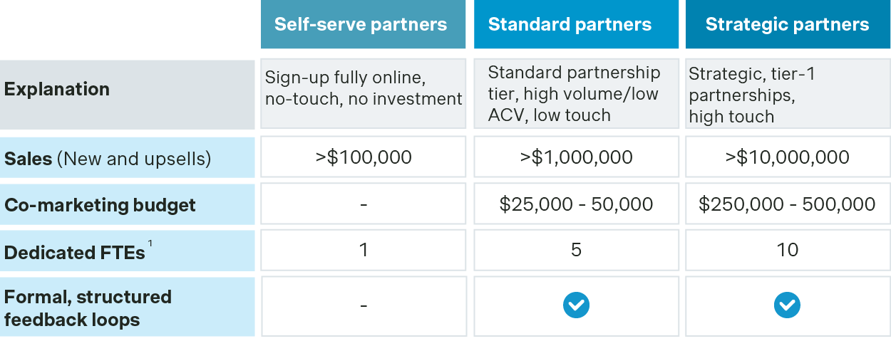The height and width of the screenshot is (341, 891).
Task: Click the Formal, structured feedback loops label
Action: click(88, 308)
